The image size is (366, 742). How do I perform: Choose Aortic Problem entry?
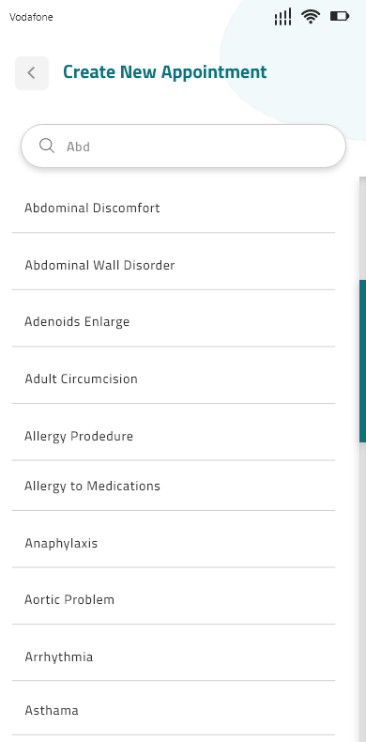pyautogui.click(x=174, y=599)
